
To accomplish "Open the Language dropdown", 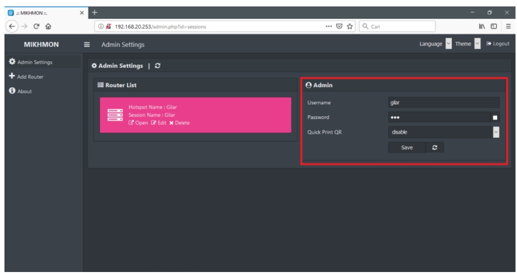I will click(449, 44).
